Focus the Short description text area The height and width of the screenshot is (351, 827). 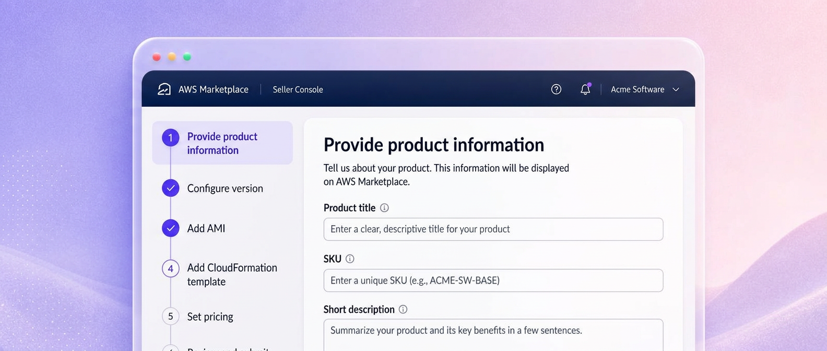coord(493,335)
